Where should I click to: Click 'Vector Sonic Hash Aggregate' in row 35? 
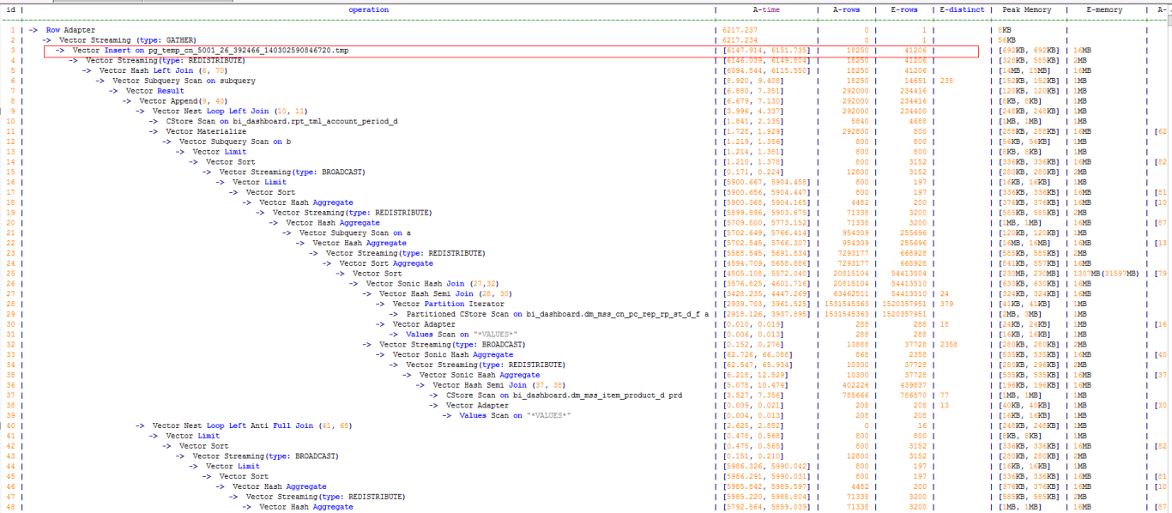pos(479,375)
